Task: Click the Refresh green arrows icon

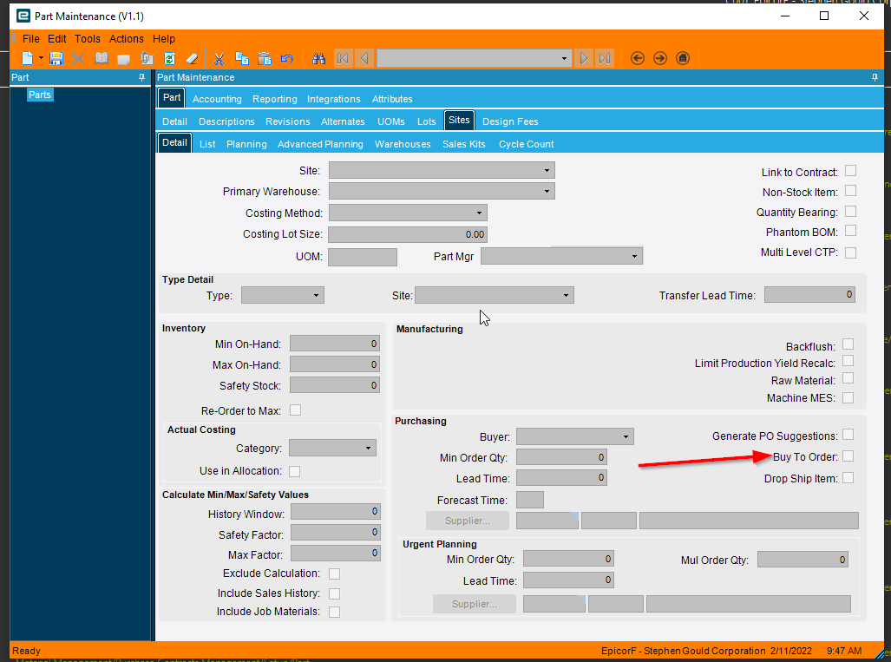Action: click(x=169, y=58)
